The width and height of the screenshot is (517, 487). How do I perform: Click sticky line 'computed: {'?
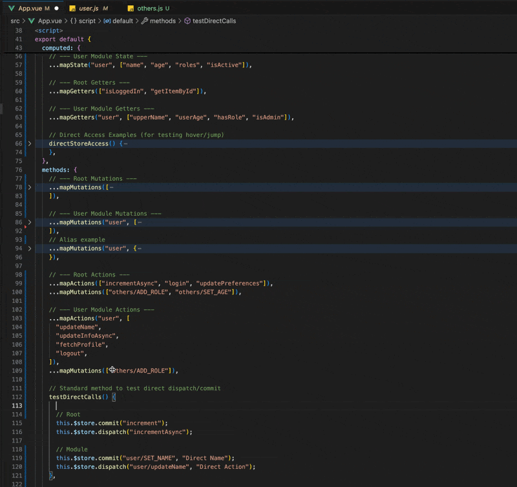point(61,48)
